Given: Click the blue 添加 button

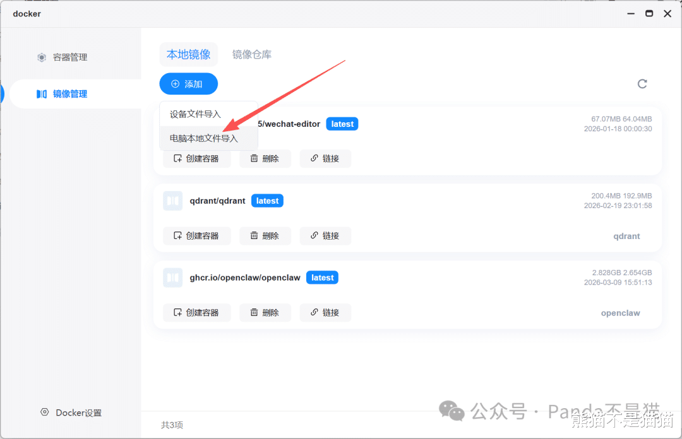Looking at the screenshot, I should tap(188, 84).
